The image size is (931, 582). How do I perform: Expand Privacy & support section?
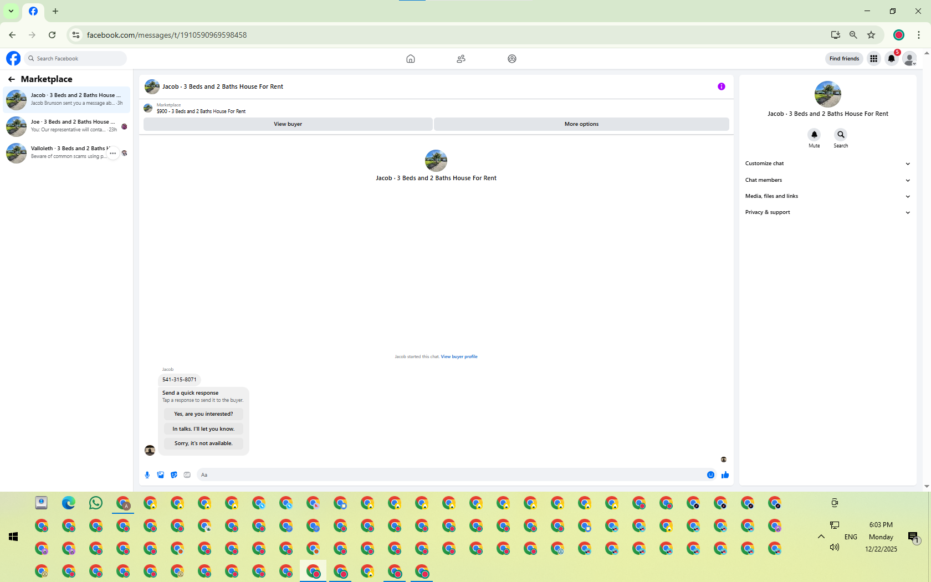[x=827, y=212]
